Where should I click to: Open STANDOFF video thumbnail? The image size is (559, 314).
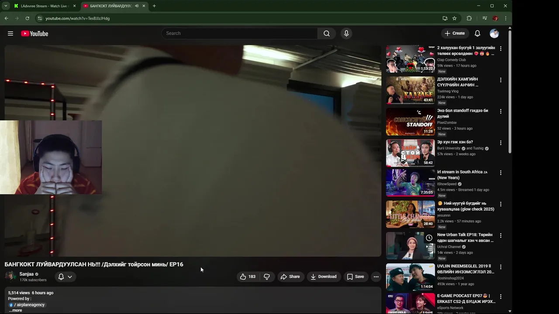pyautogui.click(x=411, y=122)
